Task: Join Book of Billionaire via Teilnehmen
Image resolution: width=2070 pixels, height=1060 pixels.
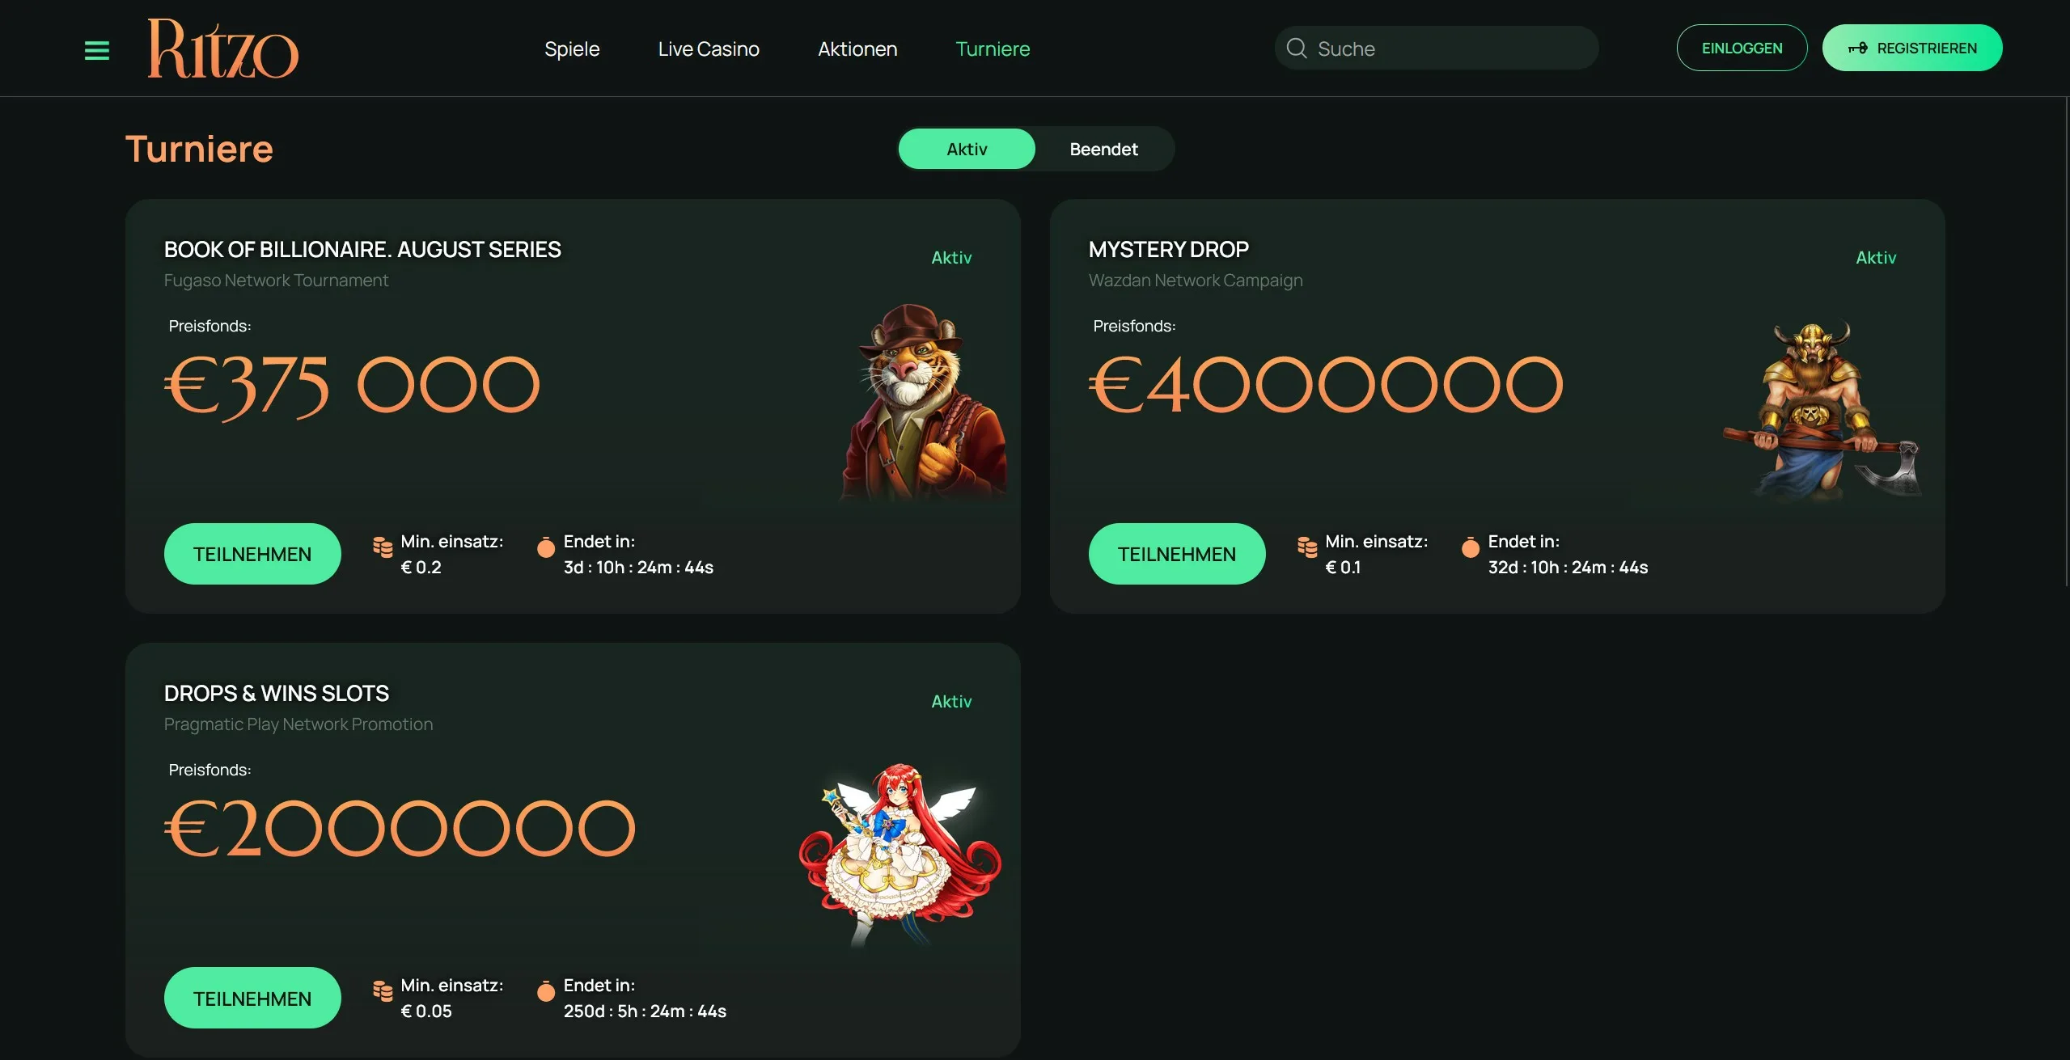Action: click(252, 554)
